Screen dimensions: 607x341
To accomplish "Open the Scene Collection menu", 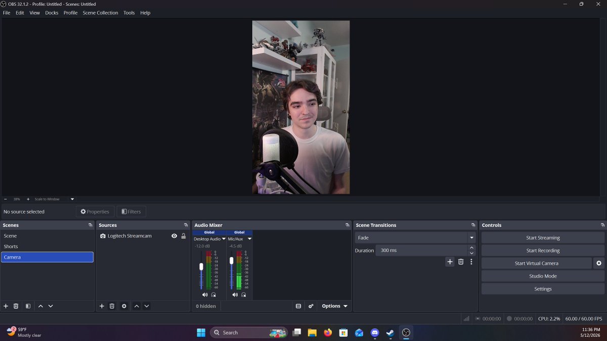I will tap(100, 13).
